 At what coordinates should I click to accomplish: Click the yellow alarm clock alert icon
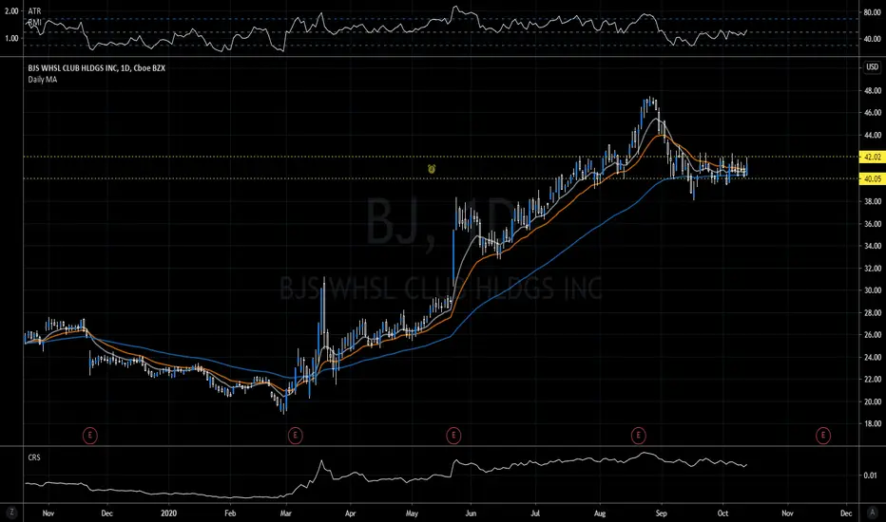pos(432,168)
